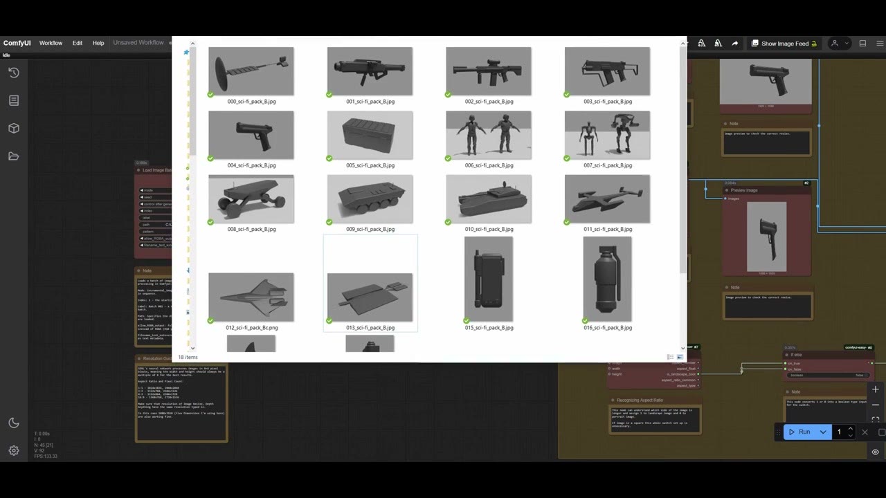886x498 pixels.
Task: Click the share arrow icon in top bar
Action: coord(734,43)
